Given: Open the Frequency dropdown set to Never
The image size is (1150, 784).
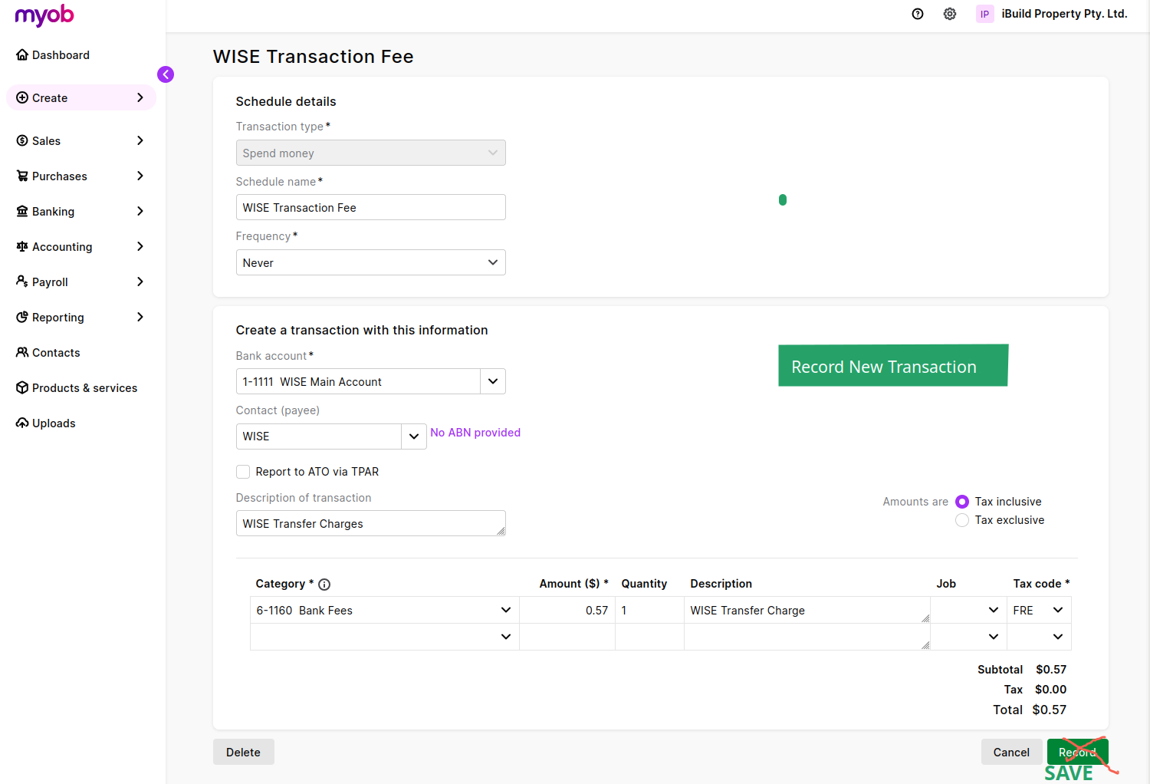Looking at the screenshot, I should tap(492, 262).
